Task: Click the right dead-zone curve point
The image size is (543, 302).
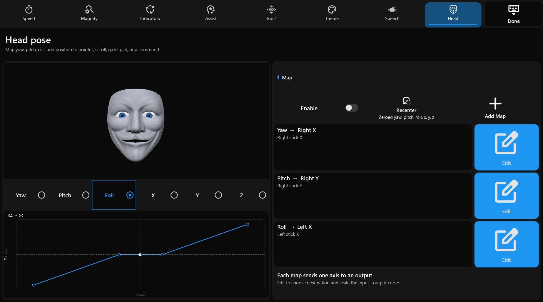Action: [162, 255]
